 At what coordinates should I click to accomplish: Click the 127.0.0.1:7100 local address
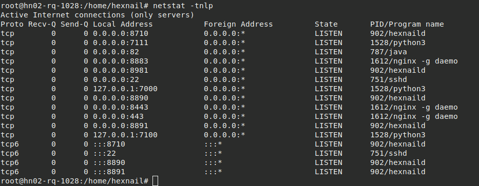(x=125, y=135)
